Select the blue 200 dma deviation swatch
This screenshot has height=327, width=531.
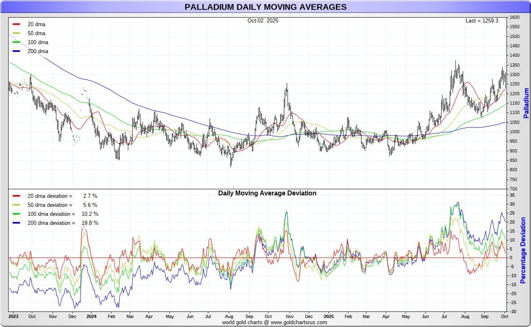pyautogui.click(x=16, y=223)
